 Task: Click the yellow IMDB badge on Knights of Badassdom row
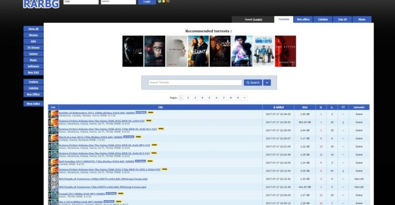151,112
